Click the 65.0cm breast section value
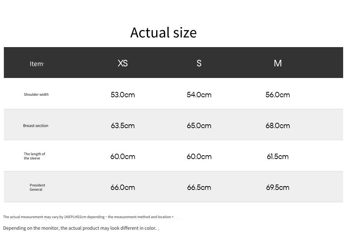 [x=199, y=126]
